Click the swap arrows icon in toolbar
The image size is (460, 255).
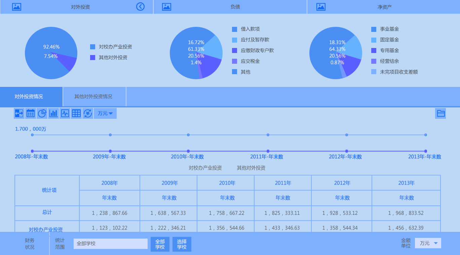point(19,113)
